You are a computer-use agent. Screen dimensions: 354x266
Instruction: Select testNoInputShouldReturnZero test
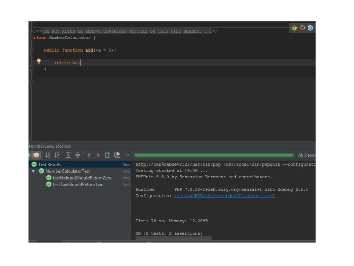(82, 178)
